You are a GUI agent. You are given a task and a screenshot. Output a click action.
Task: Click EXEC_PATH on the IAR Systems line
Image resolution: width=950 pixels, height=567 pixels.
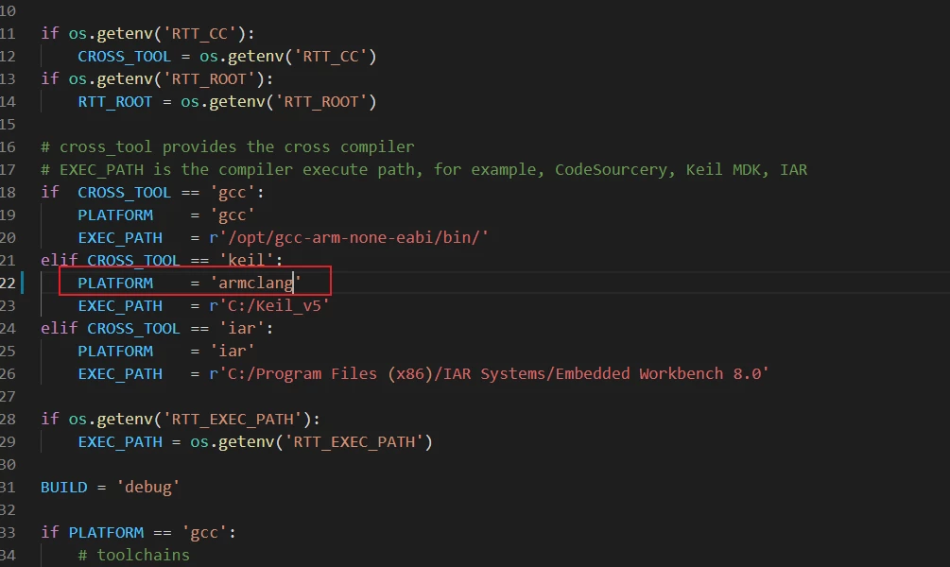[120, 374]
